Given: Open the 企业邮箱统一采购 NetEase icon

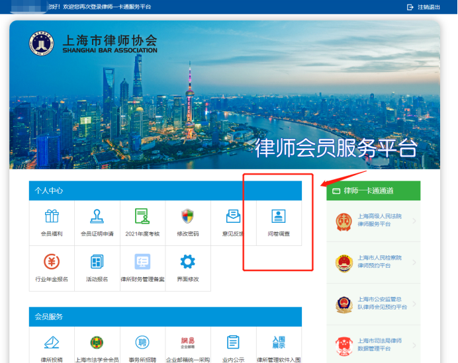Looking at the screenshot, I should pos(188,343).
